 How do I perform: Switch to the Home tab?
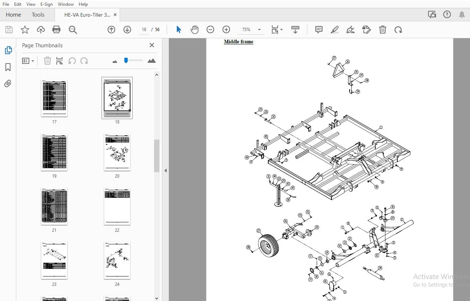[13, 15]
